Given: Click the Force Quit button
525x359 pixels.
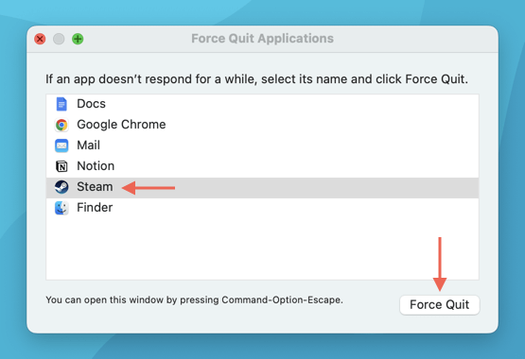Looking at the screenshot, I should [439, 305].
